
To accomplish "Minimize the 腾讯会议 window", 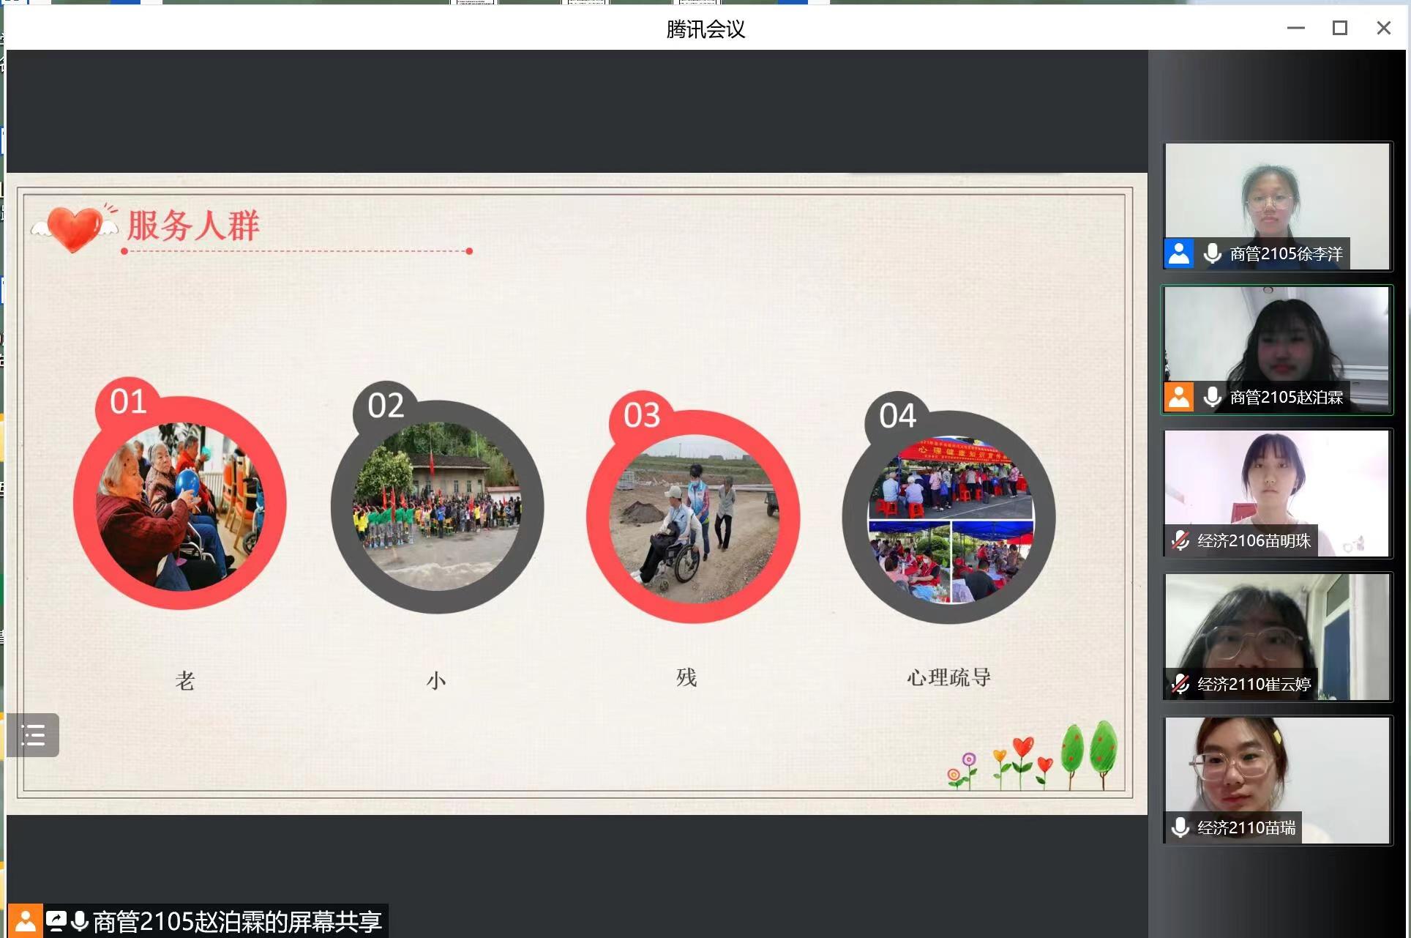I will pos(1296,28).
